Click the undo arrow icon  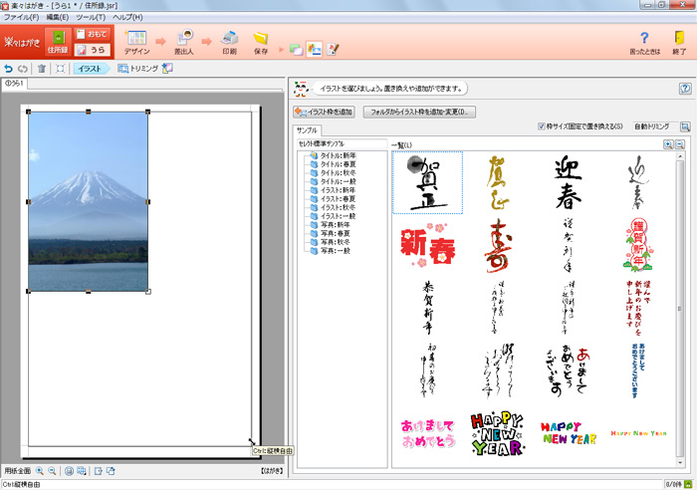(x=9, y=69)
